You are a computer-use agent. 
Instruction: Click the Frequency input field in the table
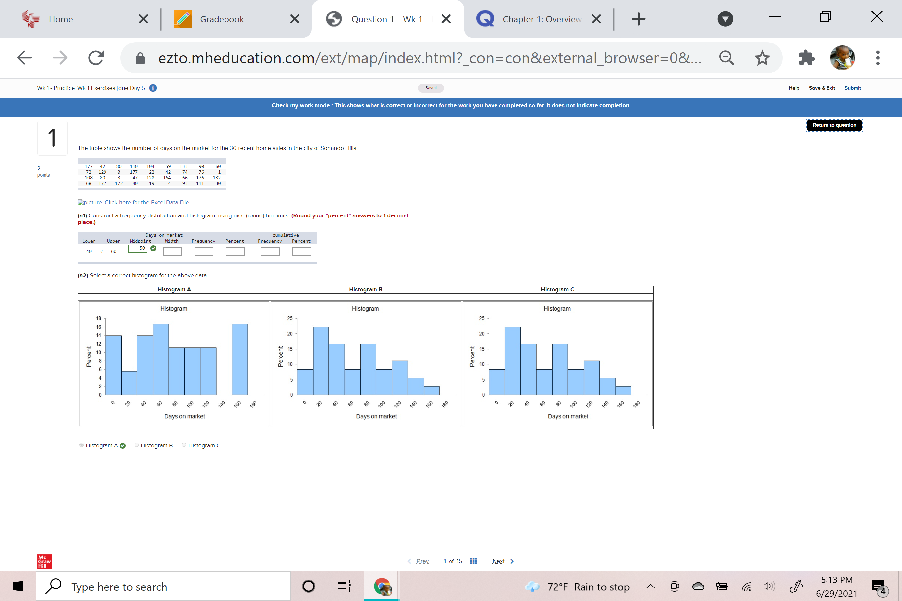click(x=203, y=251)
